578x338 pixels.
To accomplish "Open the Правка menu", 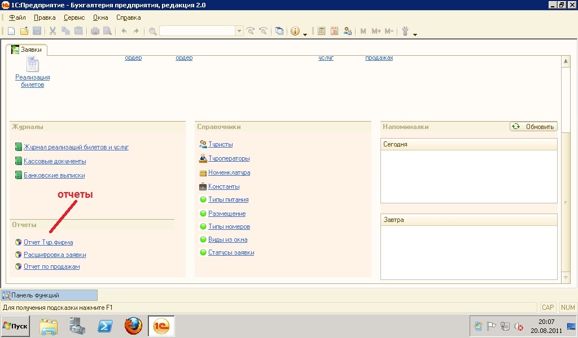I will pos(45,17).
